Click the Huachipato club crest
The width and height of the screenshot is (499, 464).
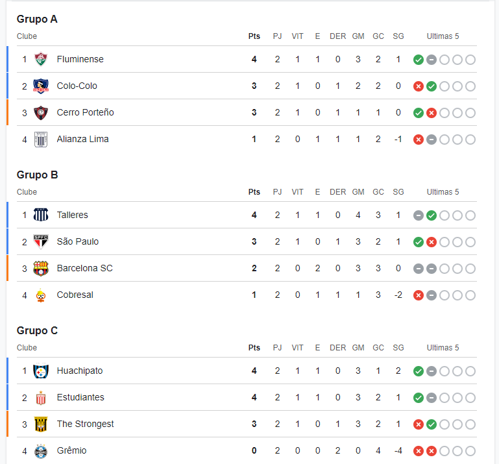(41, 371)
